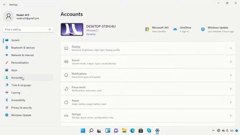Click OneDrive Sign in
The image size is (240, 135).
pyautogui.click(x=185, y=31)
